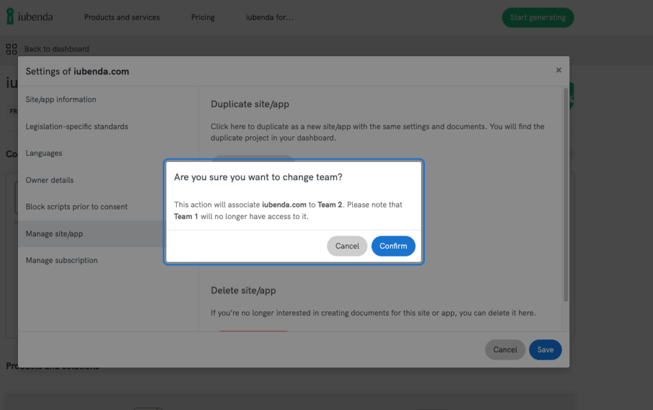Open the Owner details section
The width and height of the screenshot is (653, 410).
(50, 180)
